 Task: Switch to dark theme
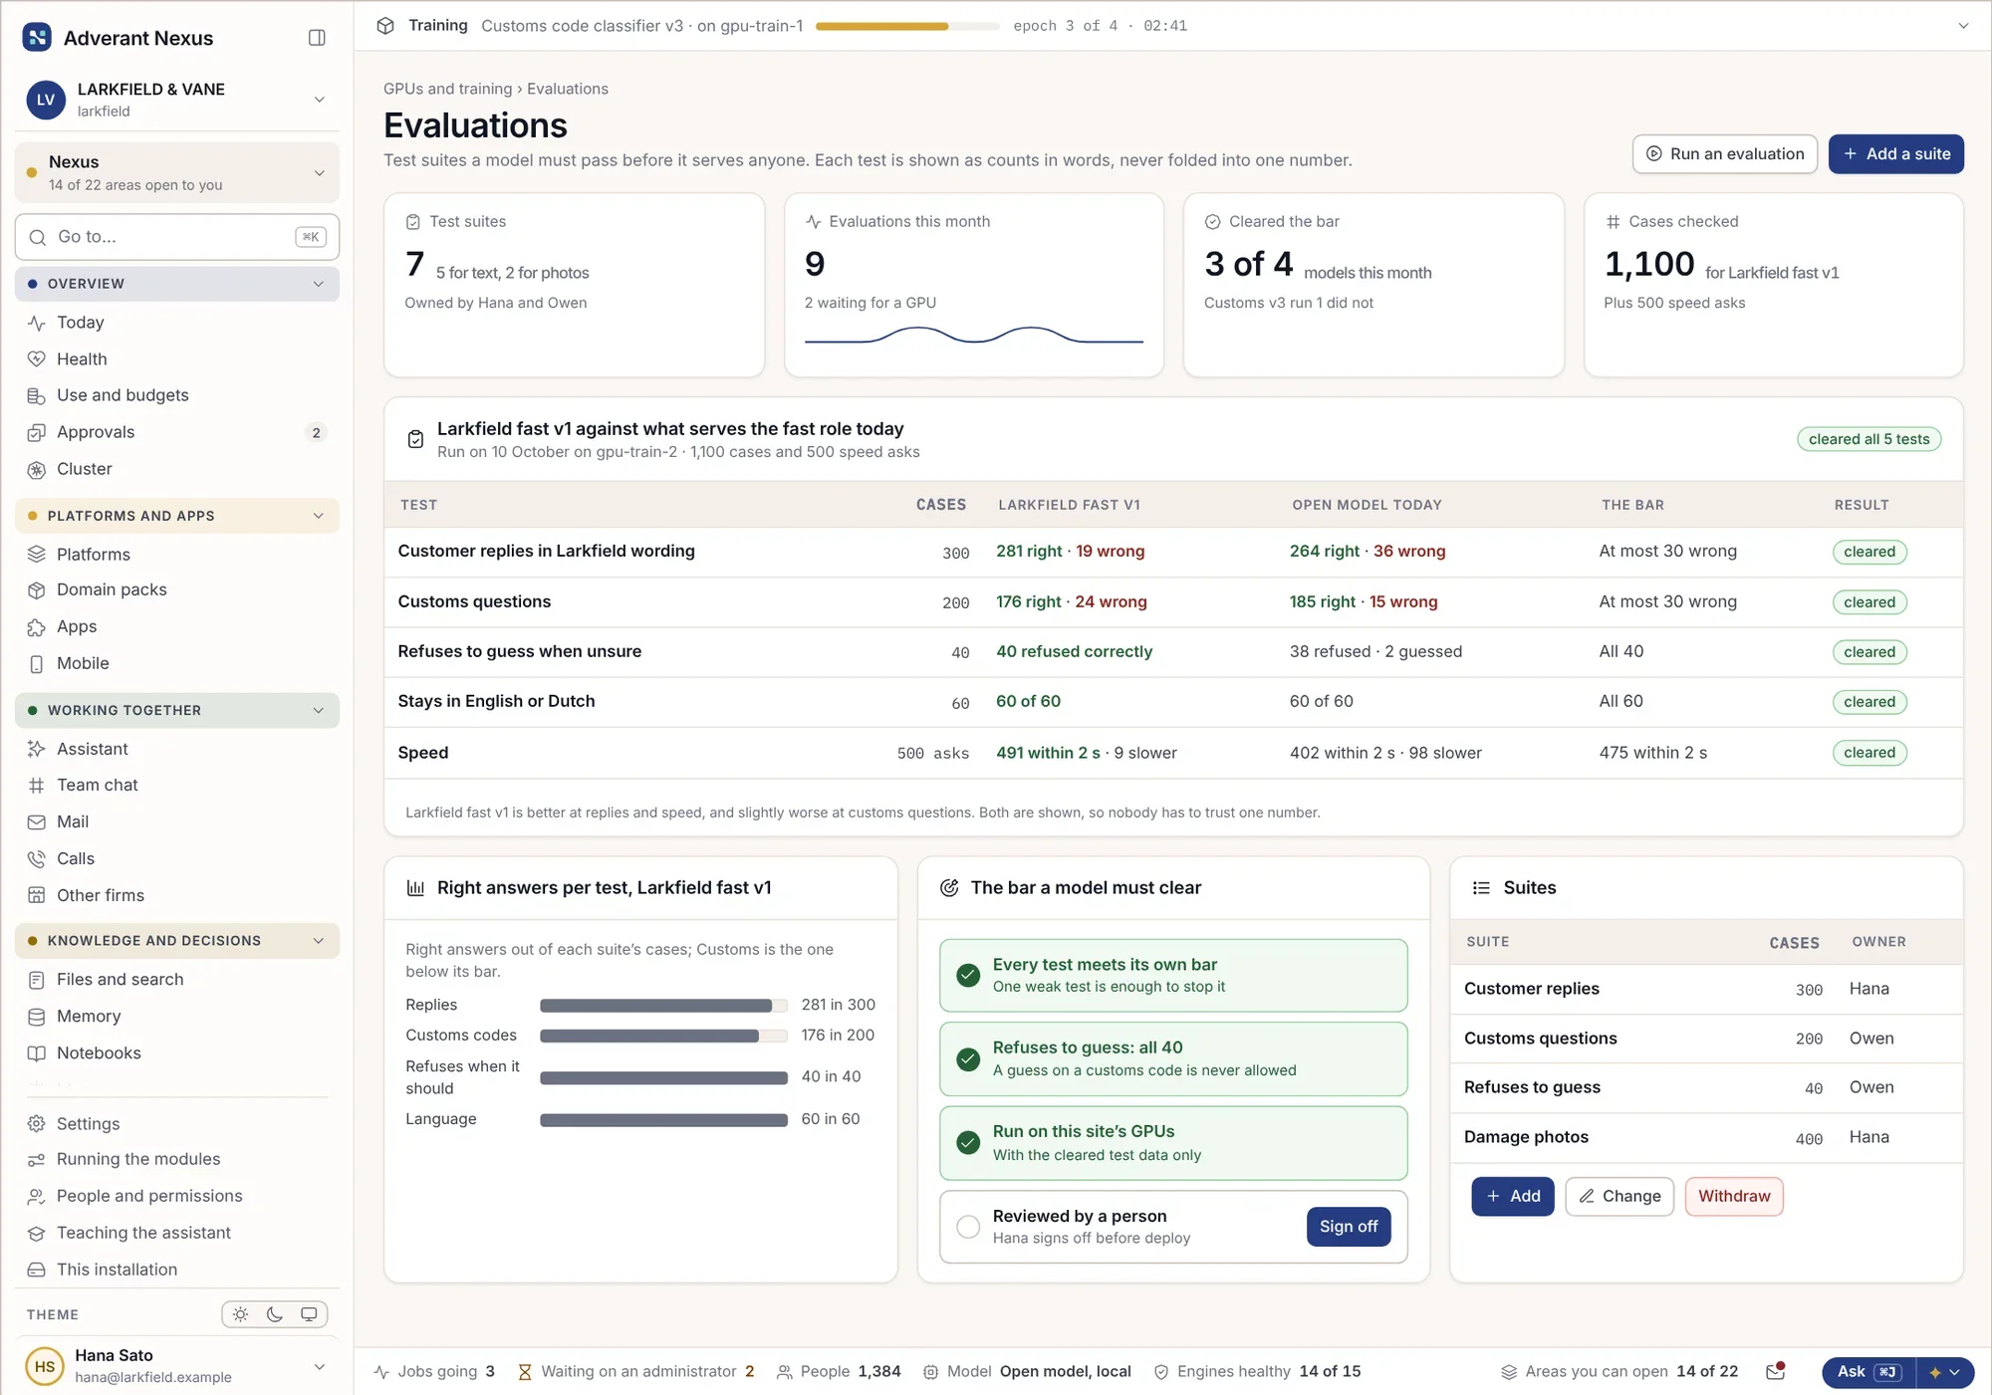(275, 1314)
